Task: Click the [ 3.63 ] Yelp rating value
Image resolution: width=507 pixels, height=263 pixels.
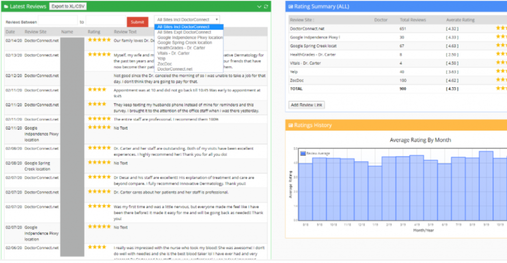Action: [x=452, y=72]
